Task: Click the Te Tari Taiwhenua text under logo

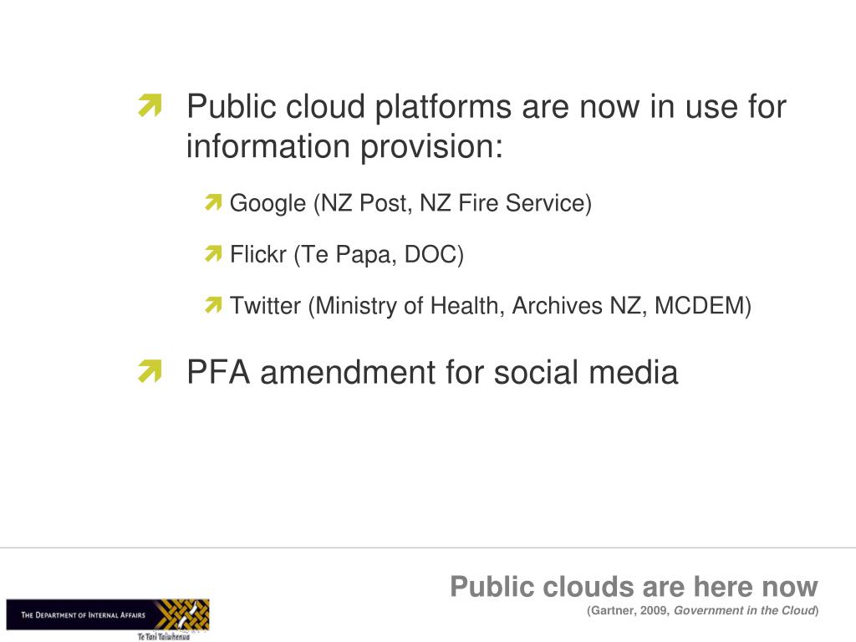Action: 163,636
